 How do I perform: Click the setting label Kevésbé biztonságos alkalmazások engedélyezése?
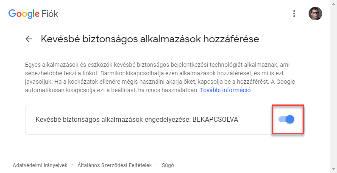113,120
